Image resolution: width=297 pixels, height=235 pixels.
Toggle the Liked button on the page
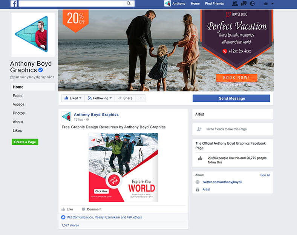coord(73,98)
